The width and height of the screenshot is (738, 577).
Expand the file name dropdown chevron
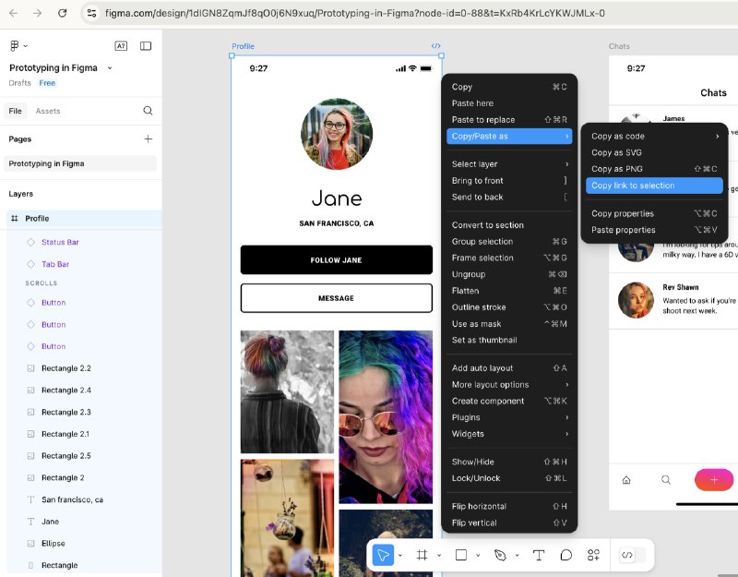(110, 67)
